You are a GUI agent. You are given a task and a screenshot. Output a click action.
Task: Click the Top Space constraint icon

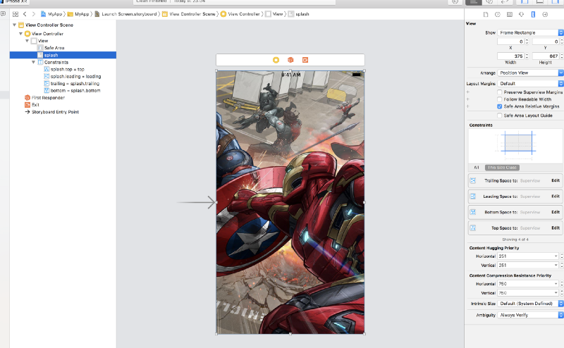coord(472,228)
